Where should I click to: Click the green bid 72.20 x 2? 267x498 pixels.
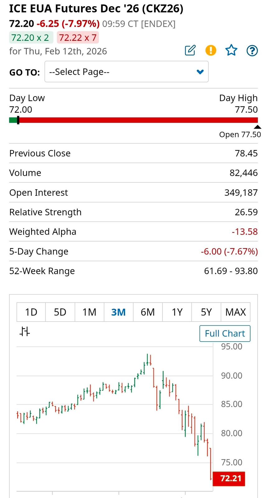coord(31,38)
